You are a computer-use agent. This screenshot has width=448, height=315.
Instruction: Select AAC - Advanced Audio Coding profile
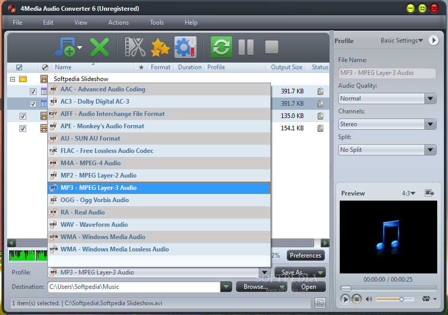[159, 89]
